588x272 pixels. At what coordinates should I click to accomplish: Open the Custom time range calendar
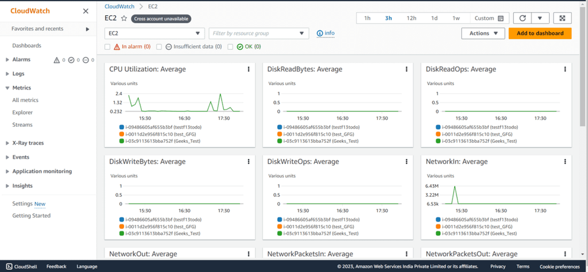[x=489, y=18]
